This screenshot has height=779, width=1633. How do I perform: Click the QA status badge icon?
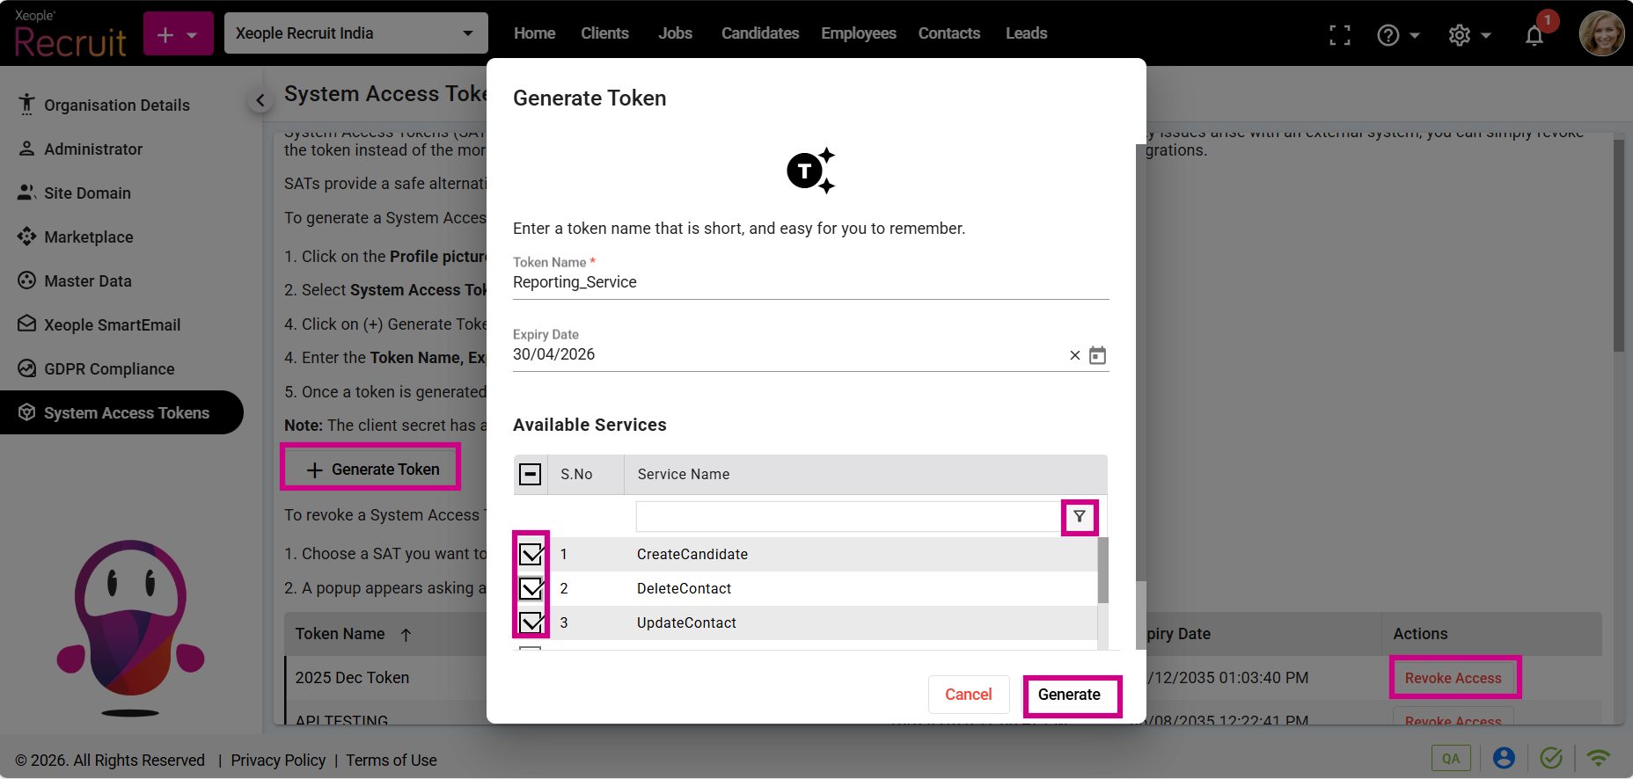[1450, 758]
